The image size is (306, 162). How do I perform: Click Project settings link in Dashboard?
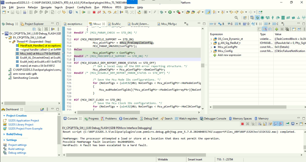pyautogui.click(x=17, y=145)
